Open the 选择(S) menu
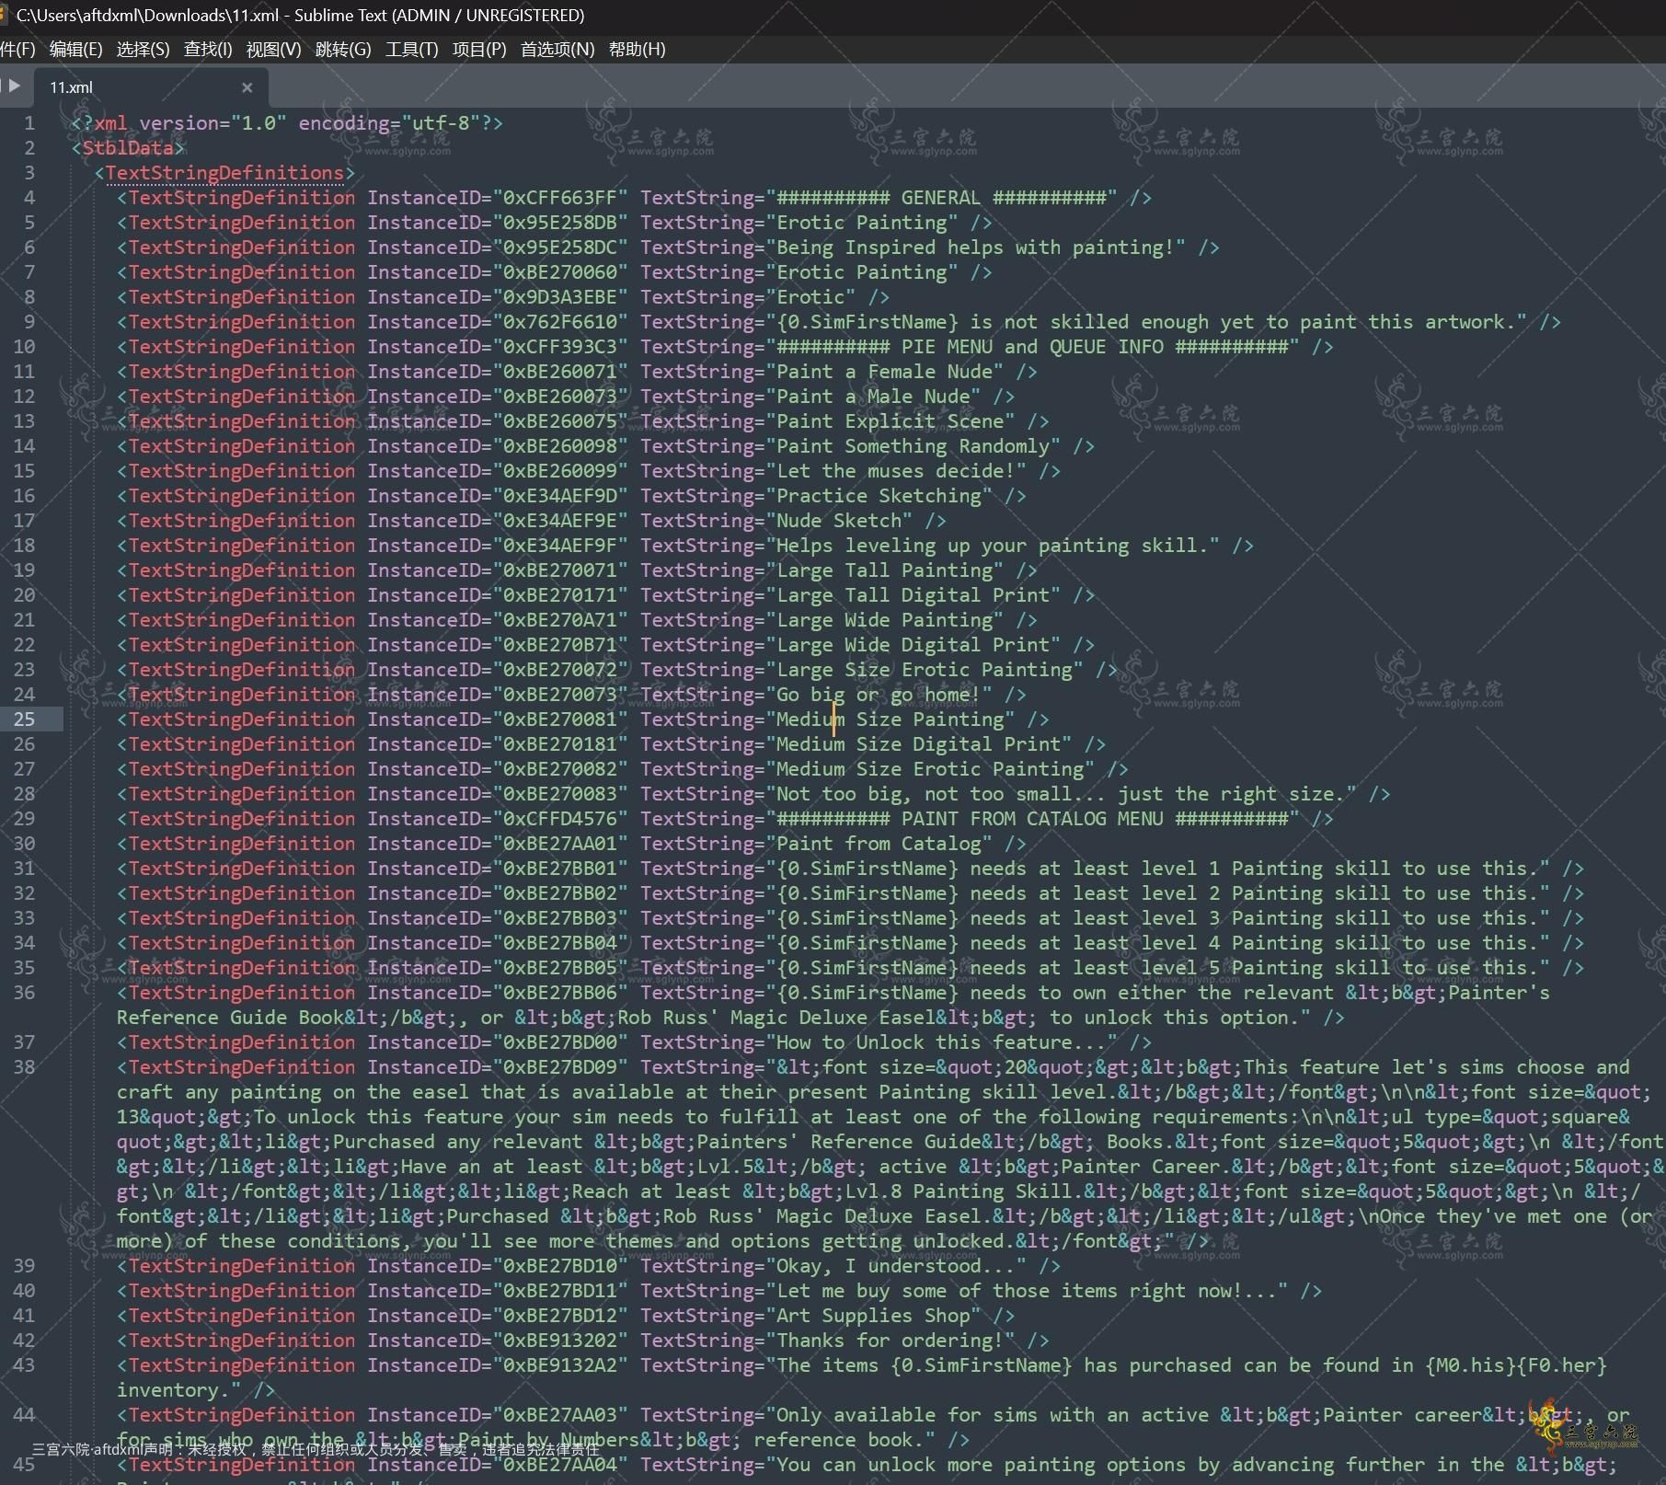Image resolution: width=1666 pixels, height=1485 pixels. click(x=143, y=50)
